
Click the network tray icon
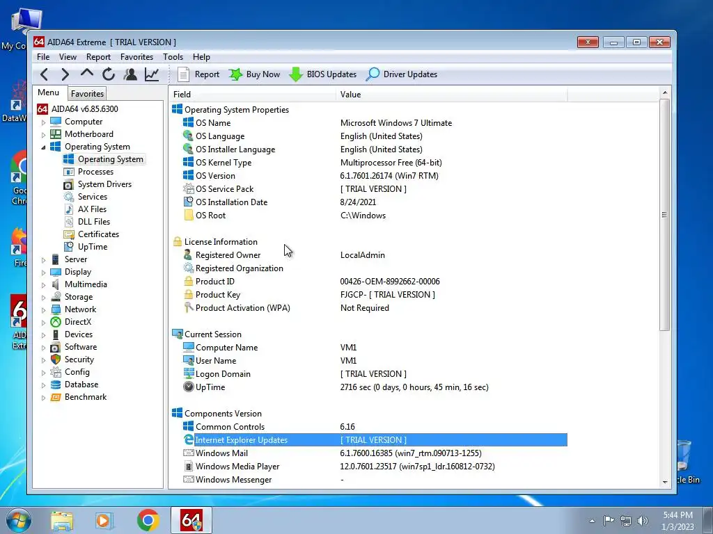tap(626, 521)
